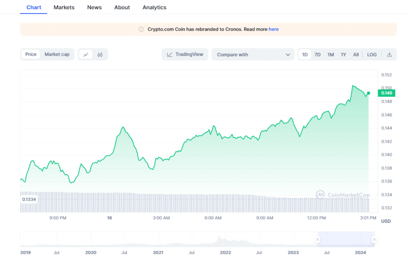Toggle the Price view
408x261 pixels.
coord(31,55)
